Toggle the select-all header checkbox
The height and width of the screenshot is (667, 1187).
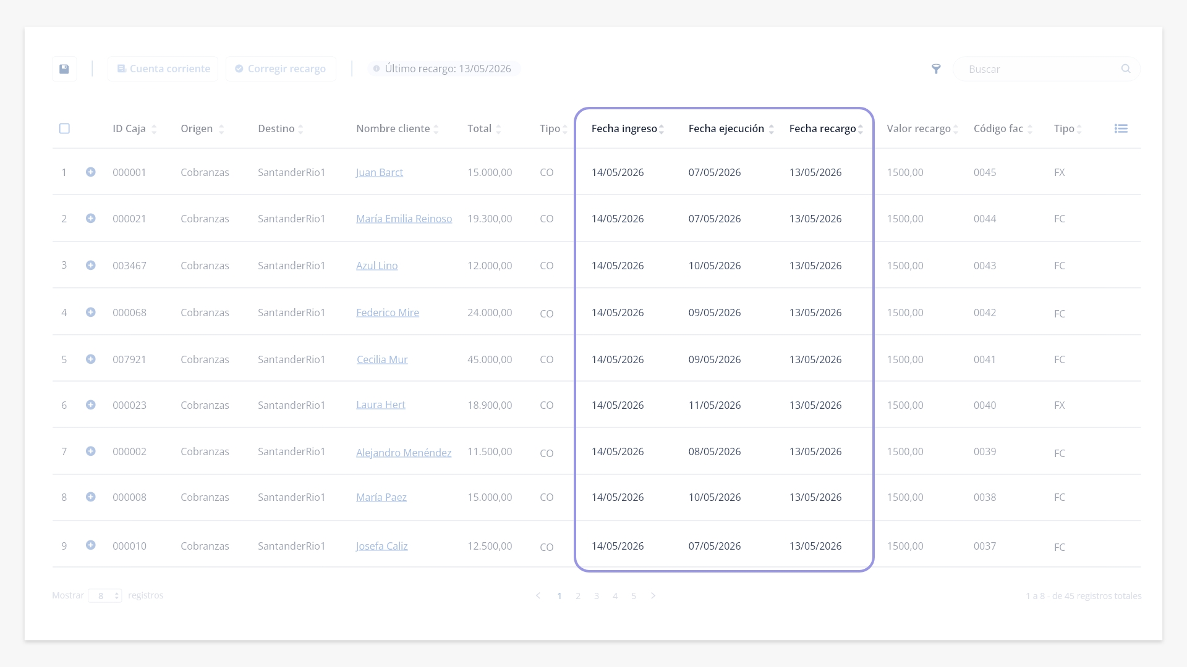tap(64, 128)
